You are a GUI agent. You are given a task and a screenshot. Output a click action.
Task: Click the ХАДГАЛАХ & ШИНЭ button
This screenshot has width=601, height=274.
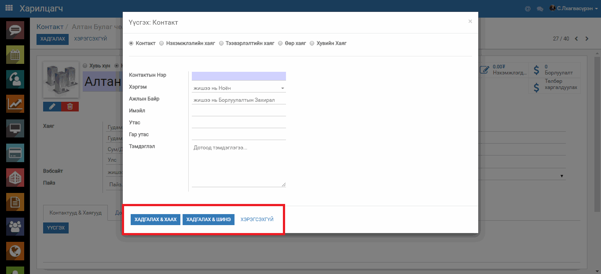point(208,219)
